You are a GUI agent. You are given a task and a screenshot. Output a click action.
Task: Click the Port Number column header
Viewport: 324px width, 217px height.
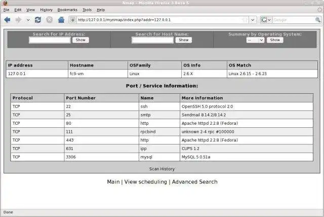click(101, 98)
